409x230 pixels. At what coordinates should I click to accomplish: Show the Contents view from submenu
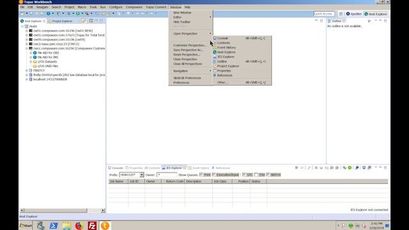coord(223,43)
